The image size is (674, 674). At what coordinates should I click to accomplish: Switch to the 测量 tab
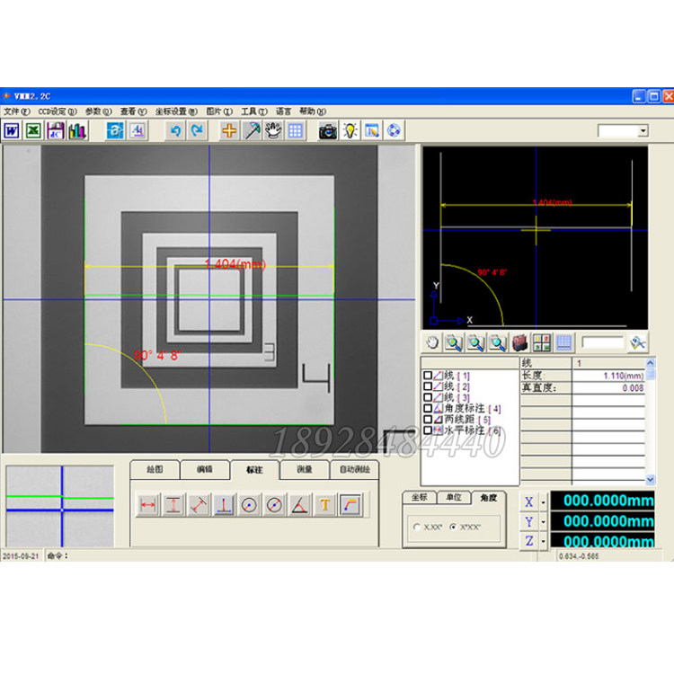(305, 470)
